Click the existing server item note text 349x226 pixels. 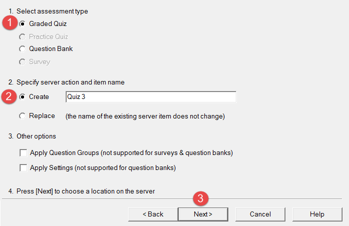pos(145,116)
